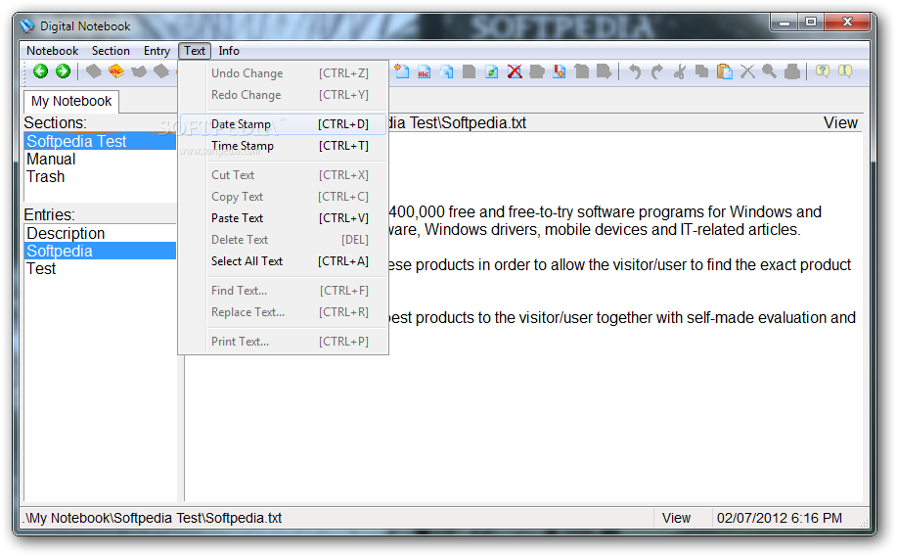The width and height of the screenshot is (897, 556).
Task: Click the page icon with green refresh arrows
Action: pyautogui.click(x=491, y=71)
